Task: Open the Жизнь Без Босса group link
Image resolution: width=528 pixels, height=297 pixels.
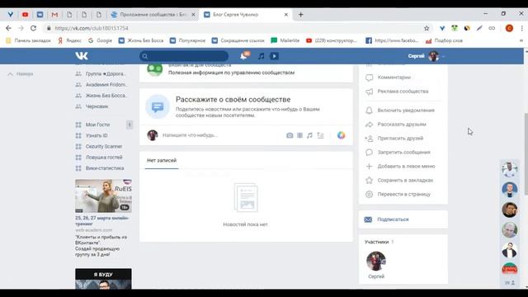Action: pyautogui.click(x=106, y=96)
